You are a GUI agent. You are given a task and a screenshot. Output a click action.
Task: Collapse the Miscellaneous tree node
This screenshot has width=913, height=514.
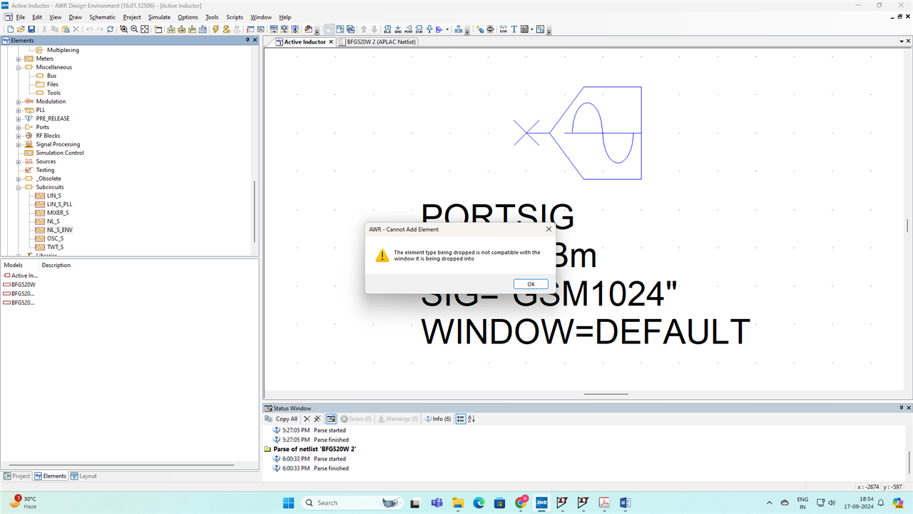pos(19,67)
